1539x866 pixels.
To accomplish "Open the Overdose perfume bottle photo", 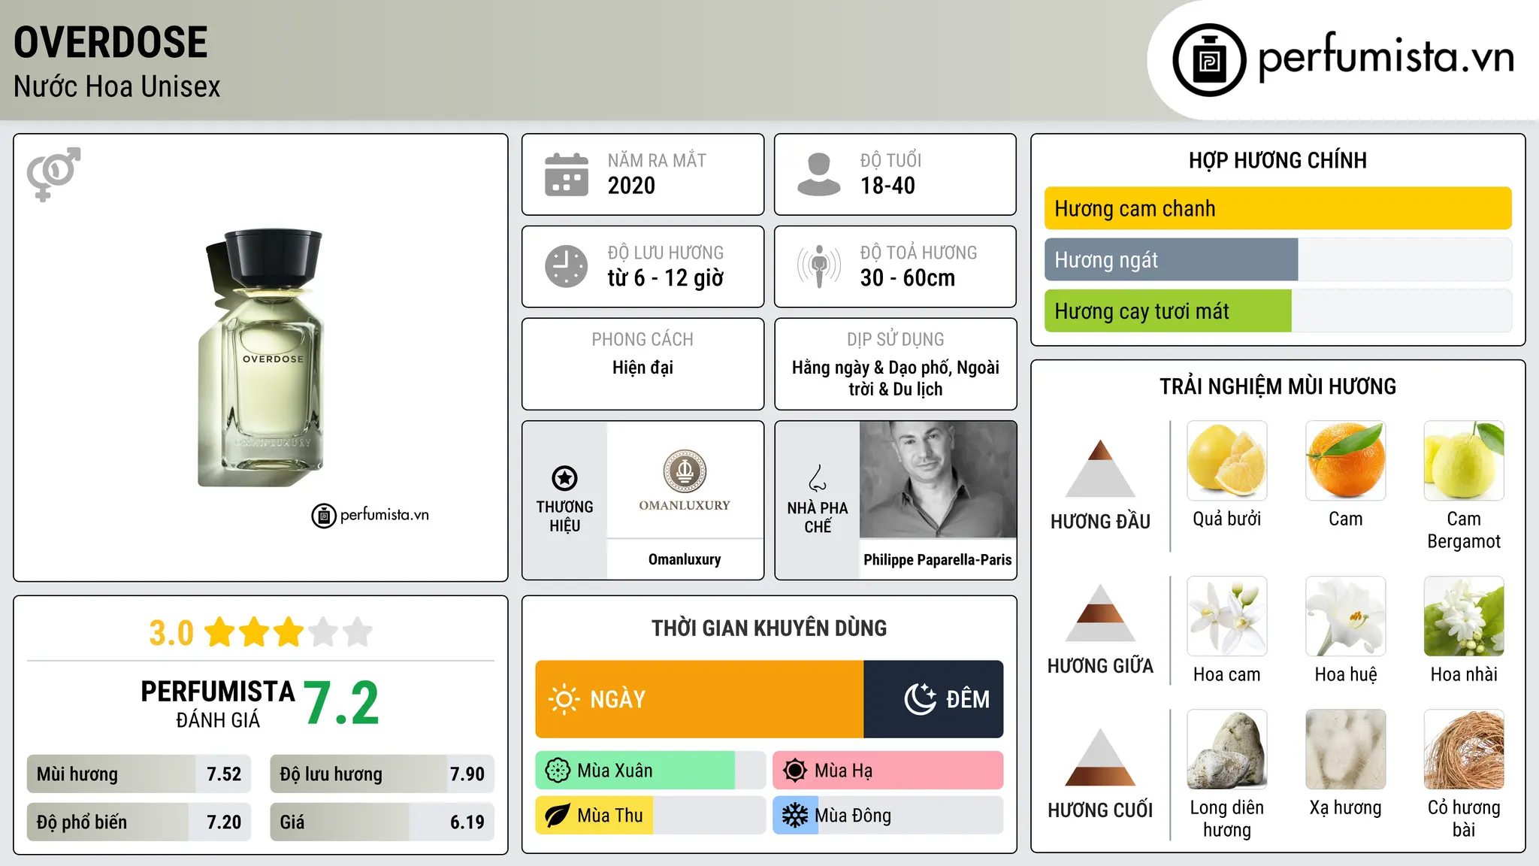I will click(x=262, y=358).
